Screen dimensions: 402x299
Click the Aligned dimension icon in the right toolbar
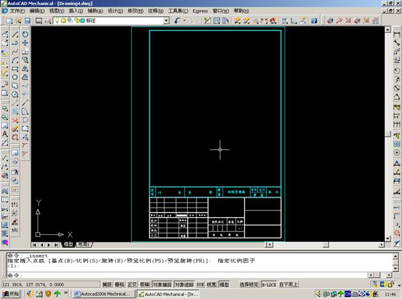[397, 43]
